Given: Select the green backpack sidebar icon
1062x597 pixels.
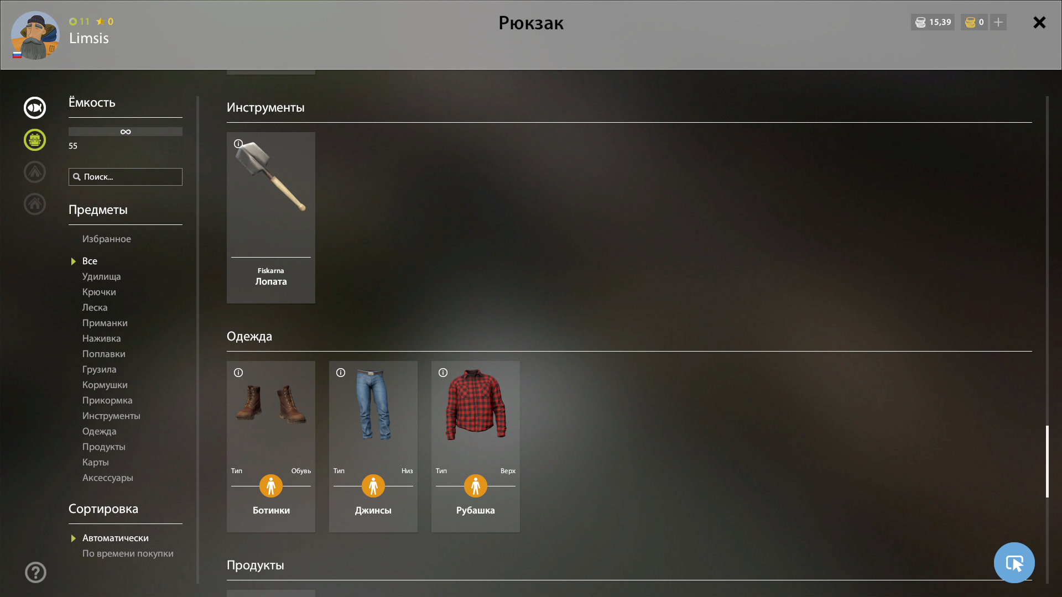Looking at the screenshot, I should [35, 140].
